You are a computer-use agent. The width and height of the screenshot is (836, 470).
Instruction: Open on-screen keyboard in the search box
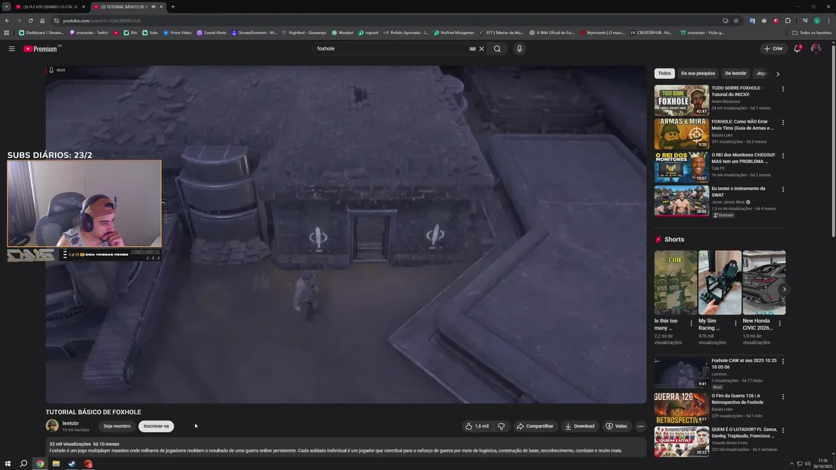point(472,49)
